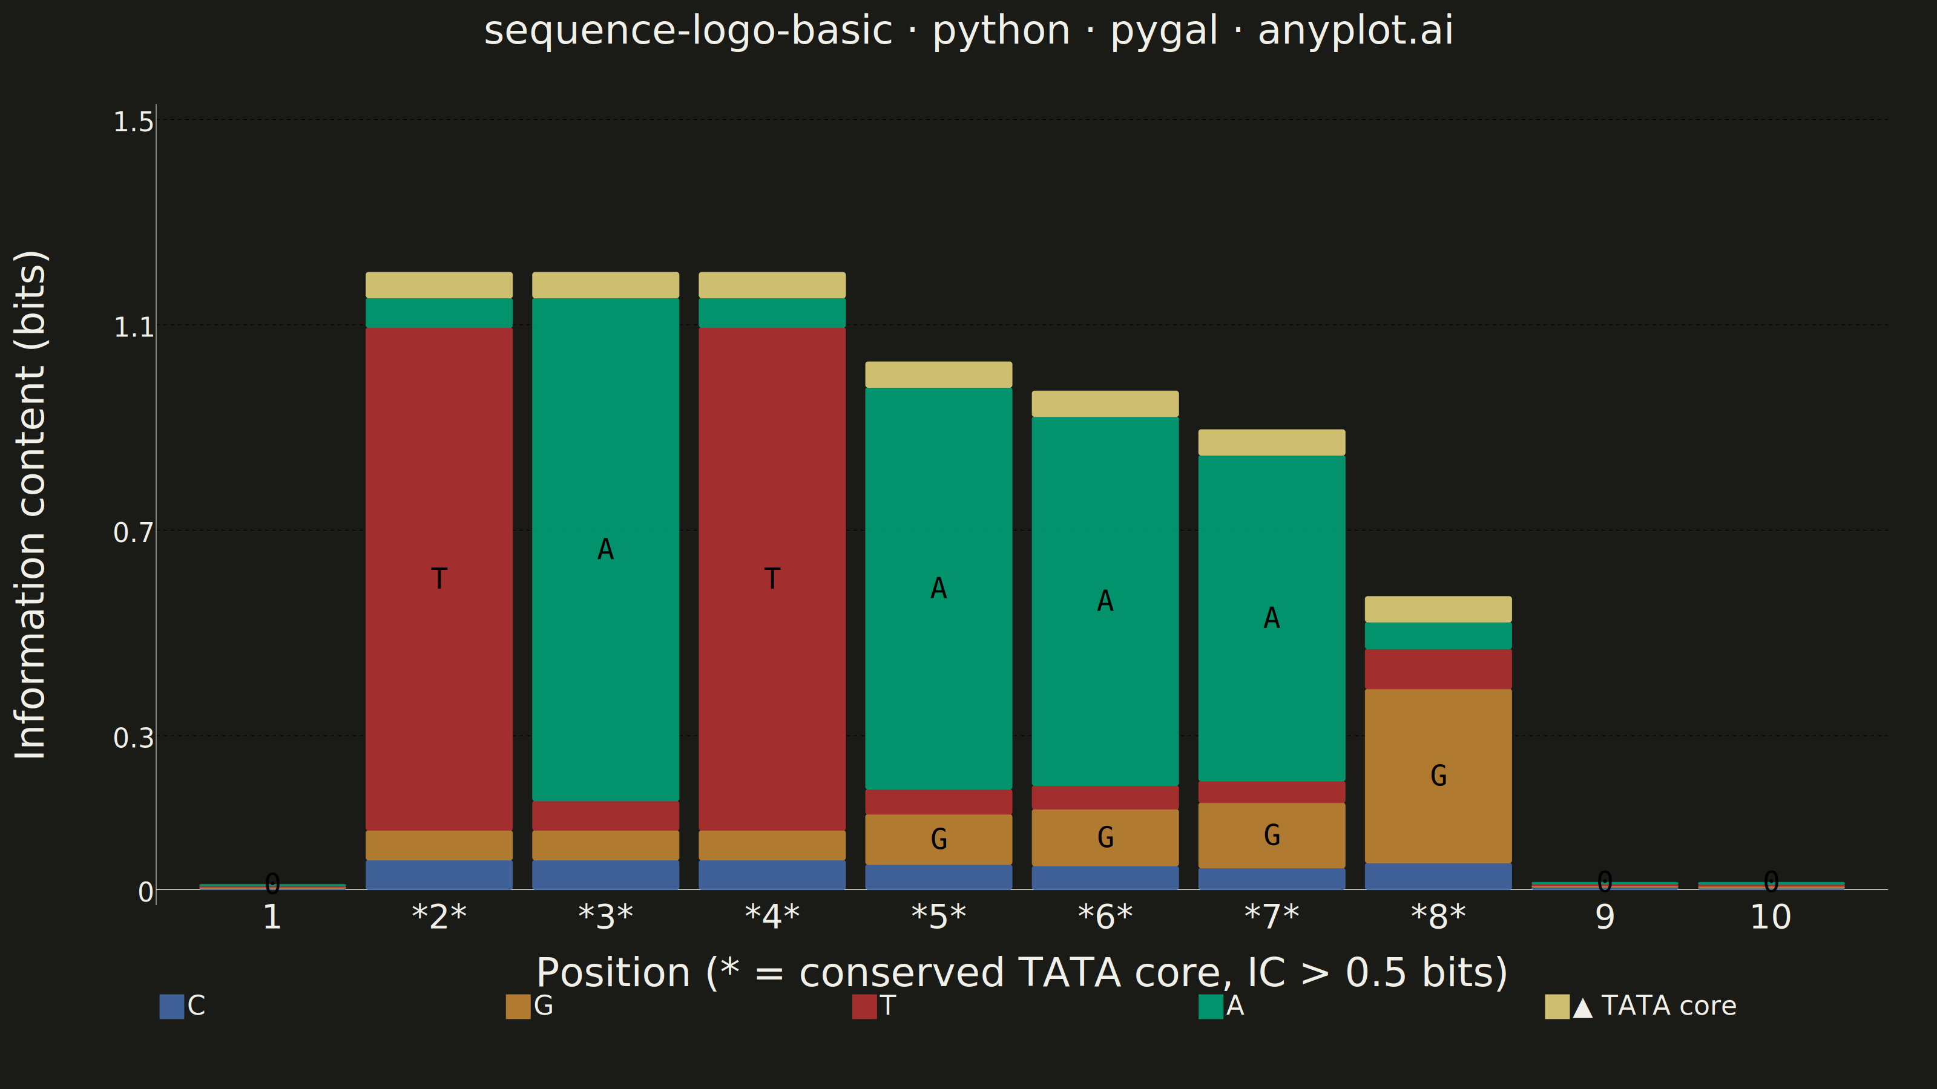Viewport: 1937px width, 1089px height.
Task: Click the red T segment at position 2
Action: (439, 579)
